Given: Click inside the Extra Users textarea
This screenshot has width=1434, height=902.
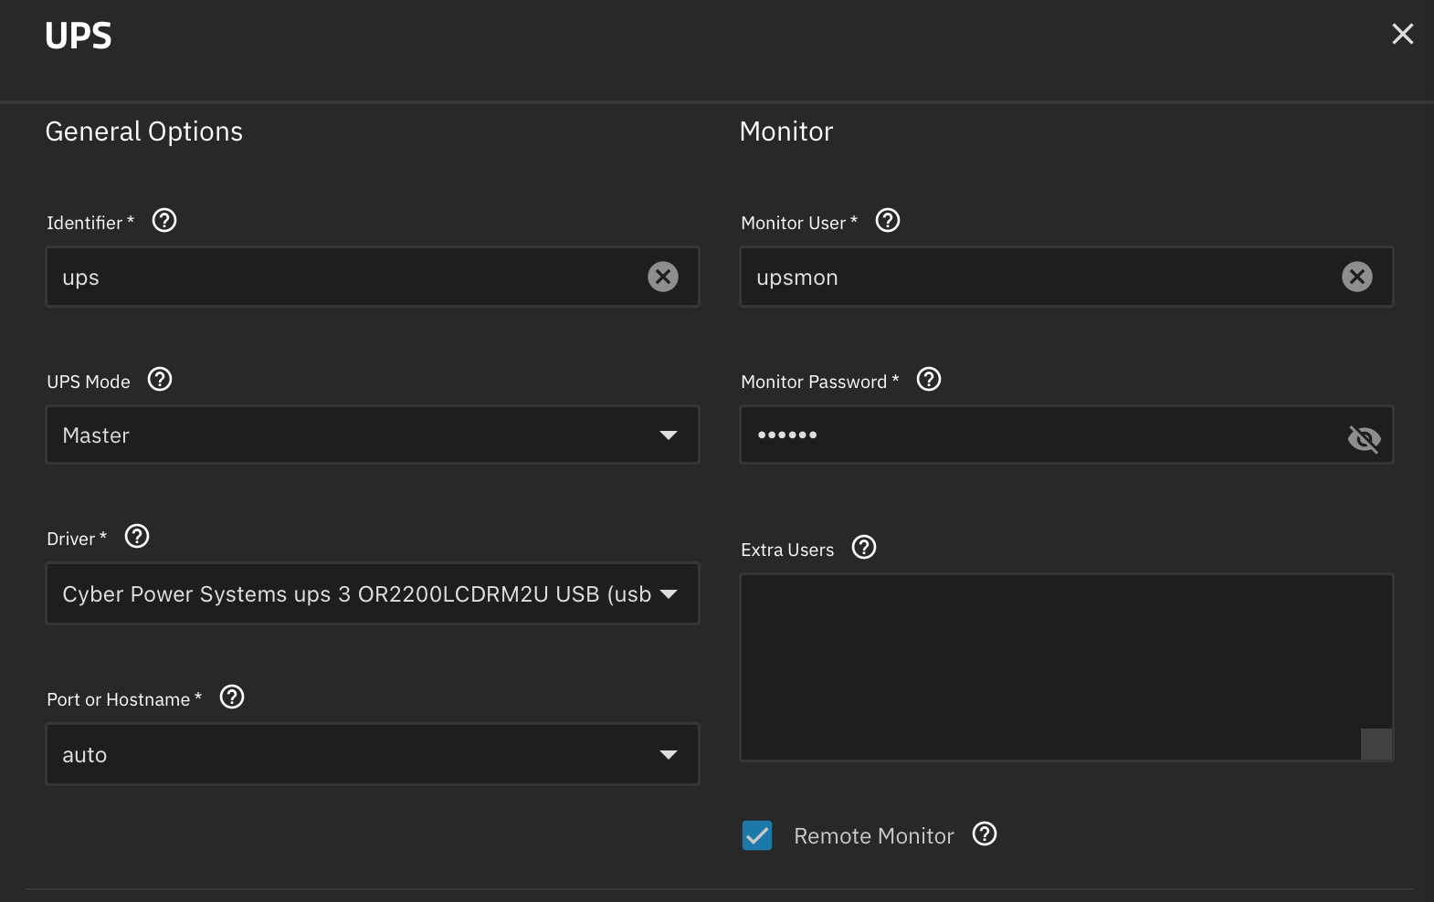Looking at the screenshot, I should tap(1067, 667).
